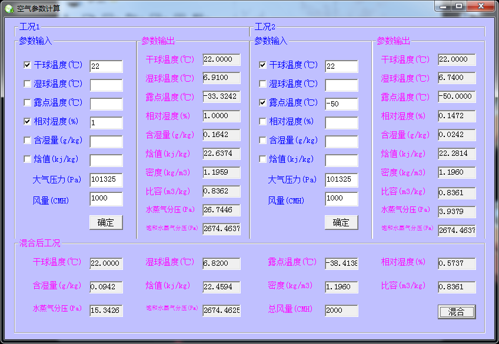Select mixed 总风量 value 2000
Image resolution: width=499 pixels, height=344 pixels.
(341, 310)
